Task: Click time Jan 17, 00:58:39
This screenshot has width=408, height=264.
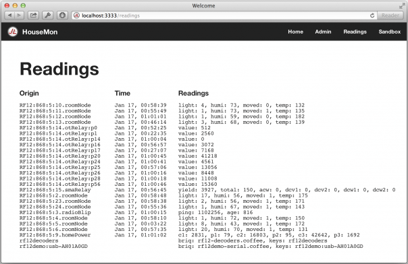Action: [141, 105]
